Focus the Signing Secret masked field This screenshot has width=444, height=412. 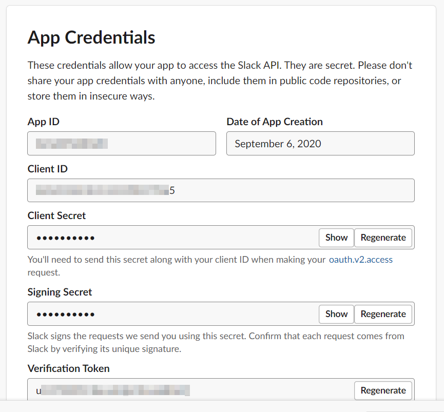[173, 314]
